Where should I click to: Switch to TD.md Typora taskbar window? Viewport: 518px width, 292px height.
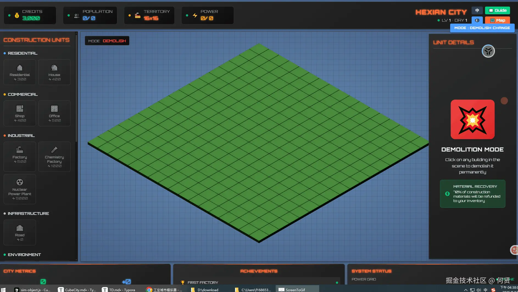pyautogui.click(x=119, y=290)
